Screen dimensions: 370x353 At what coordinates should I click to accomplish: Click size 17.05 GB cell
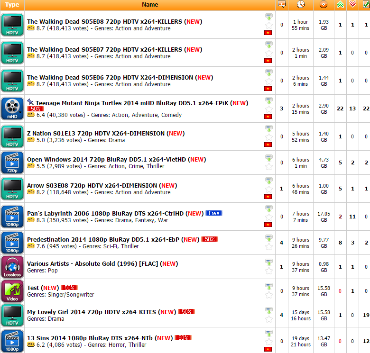[x=324, y=217]
